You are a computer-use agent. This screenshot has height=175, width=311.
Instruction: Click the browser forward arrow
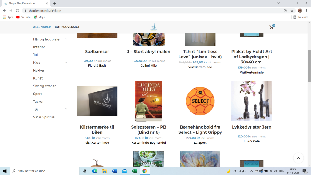[x=11, y=11]
